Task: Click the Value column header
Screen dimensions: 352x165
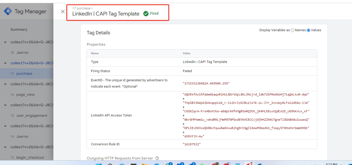Action: [x=186, y=53]
